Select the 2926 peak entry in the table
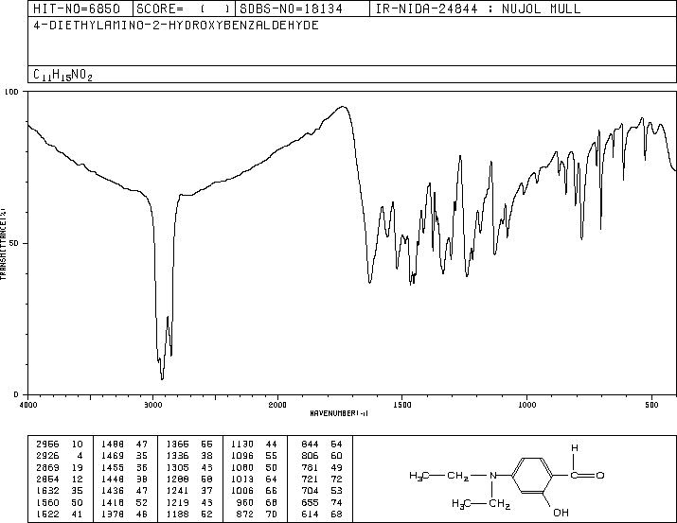Screen dimensions: 677x523 59,456
